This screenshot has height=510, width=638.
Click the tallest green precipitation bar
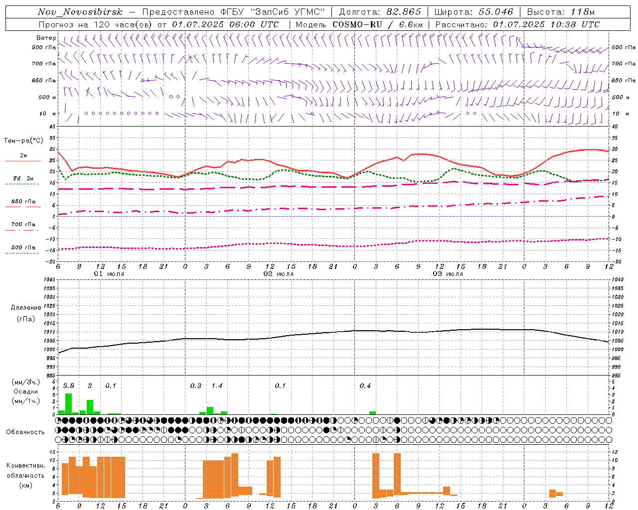coord(69,404)
